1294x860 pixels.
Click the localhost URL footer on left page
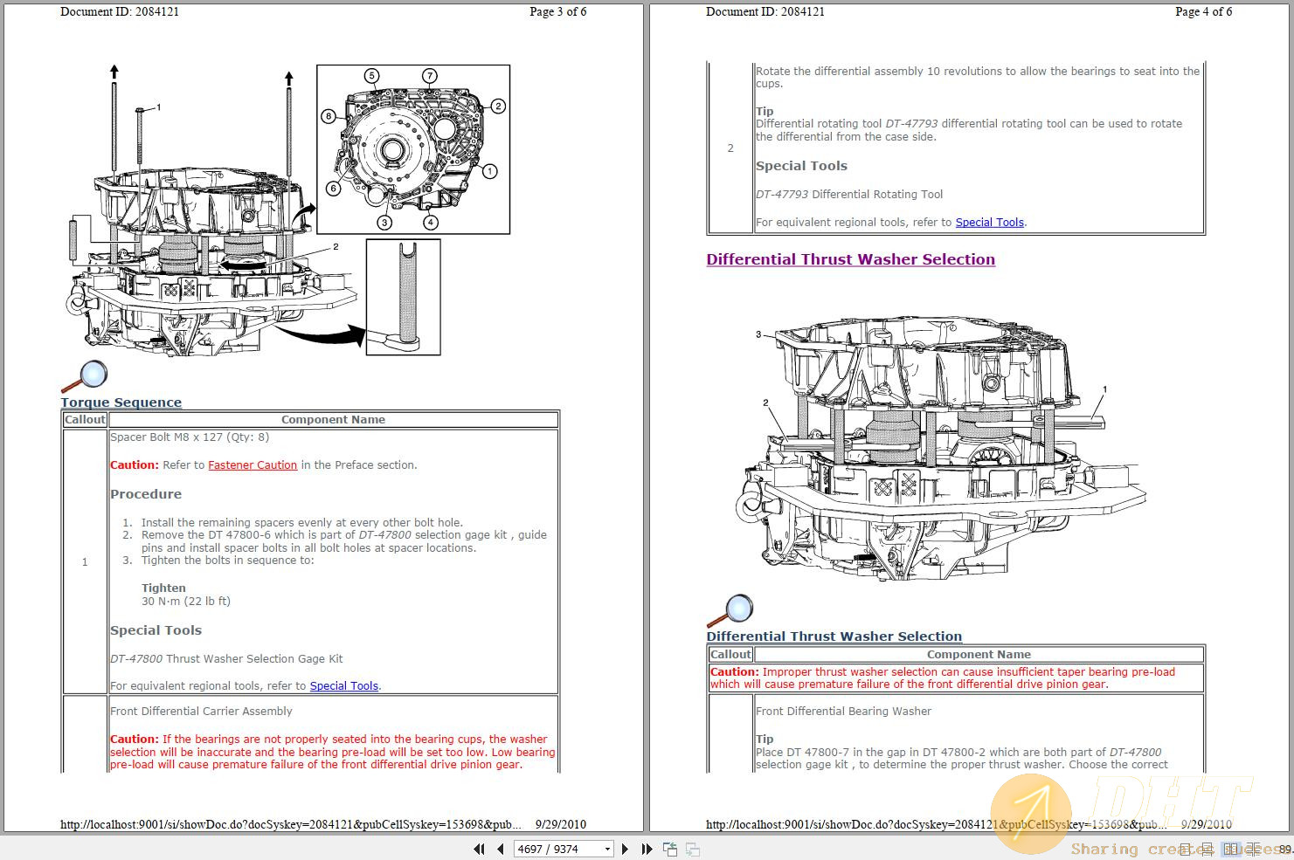tap(291, 824)
